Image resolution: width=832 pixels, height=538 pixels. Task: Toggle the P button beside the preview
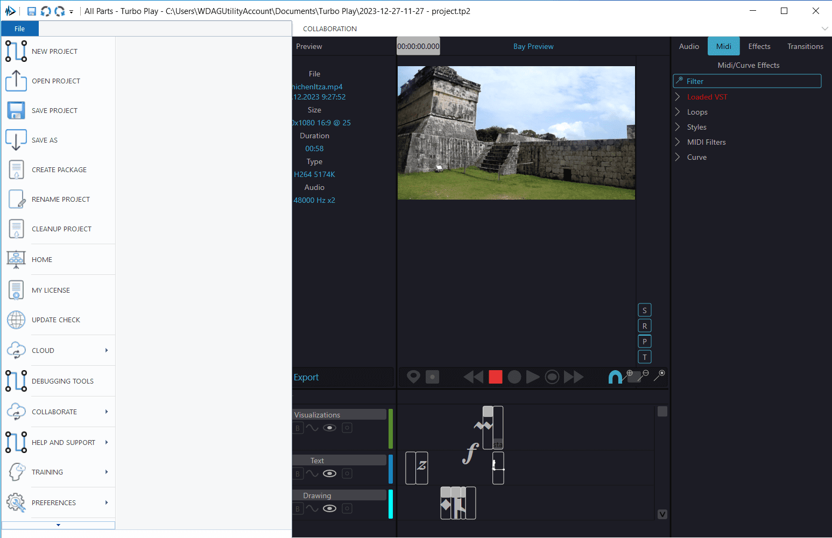[x=645, y=342]
